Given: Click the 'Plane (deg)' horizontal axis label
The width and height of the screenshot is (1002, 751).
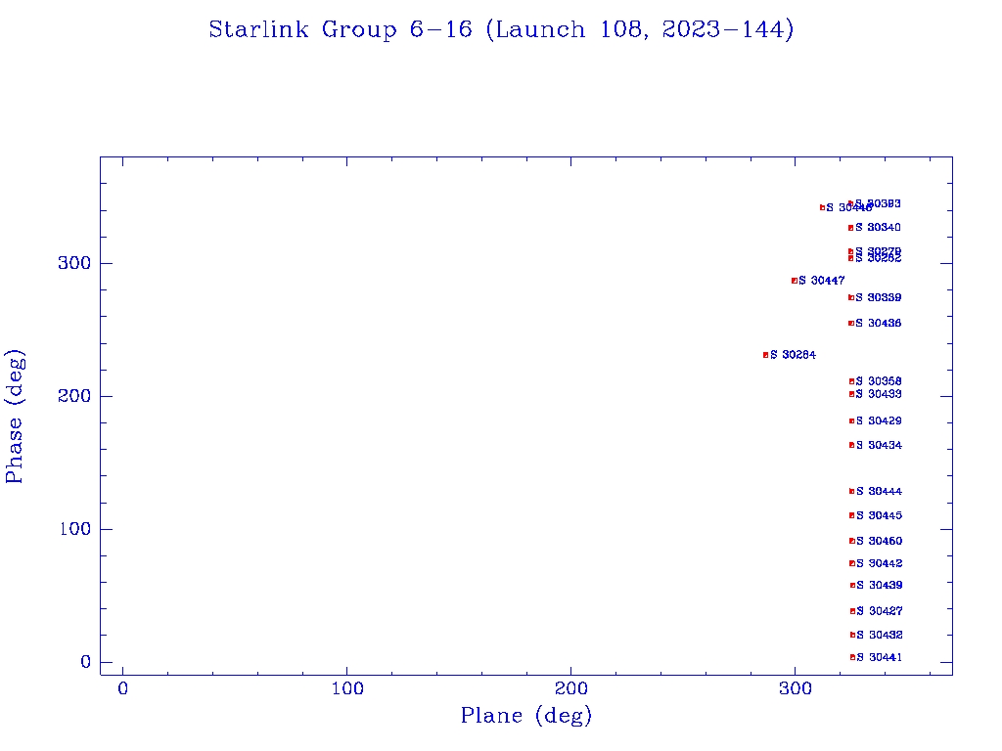Looking at the screenshot, I should tap(525, 715).
